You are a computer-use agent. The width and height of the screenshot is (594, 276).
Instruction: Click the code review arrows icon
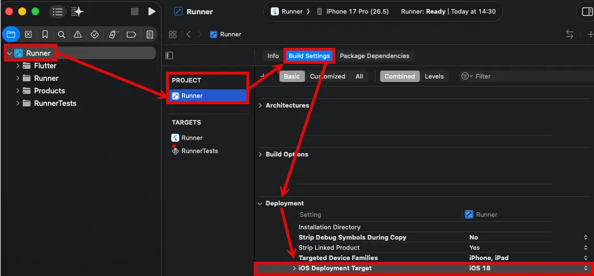[x=570, y=34]
